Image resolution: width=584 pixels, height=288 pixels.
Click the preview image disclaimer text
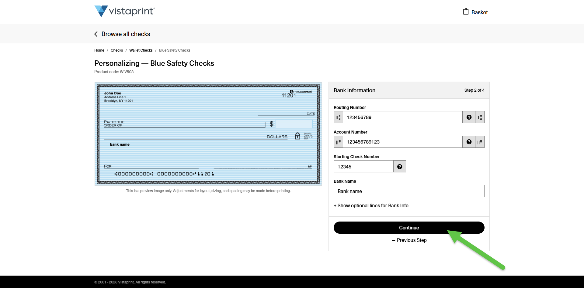[208, 191]
